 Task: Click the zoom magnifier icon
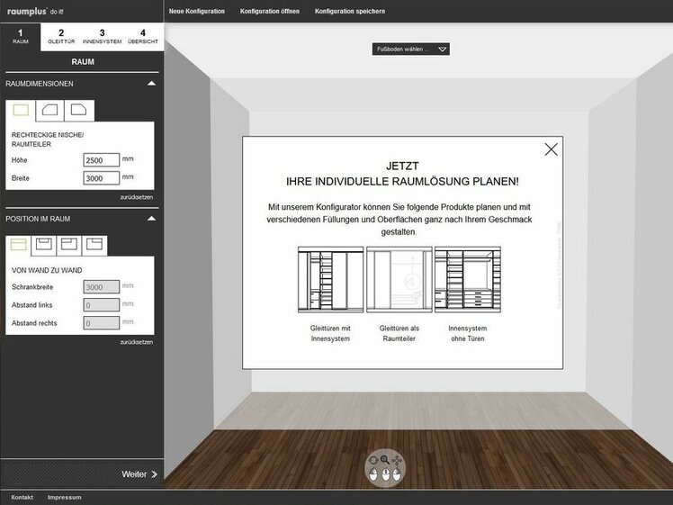pyautogui.click(x=385, y=460)
